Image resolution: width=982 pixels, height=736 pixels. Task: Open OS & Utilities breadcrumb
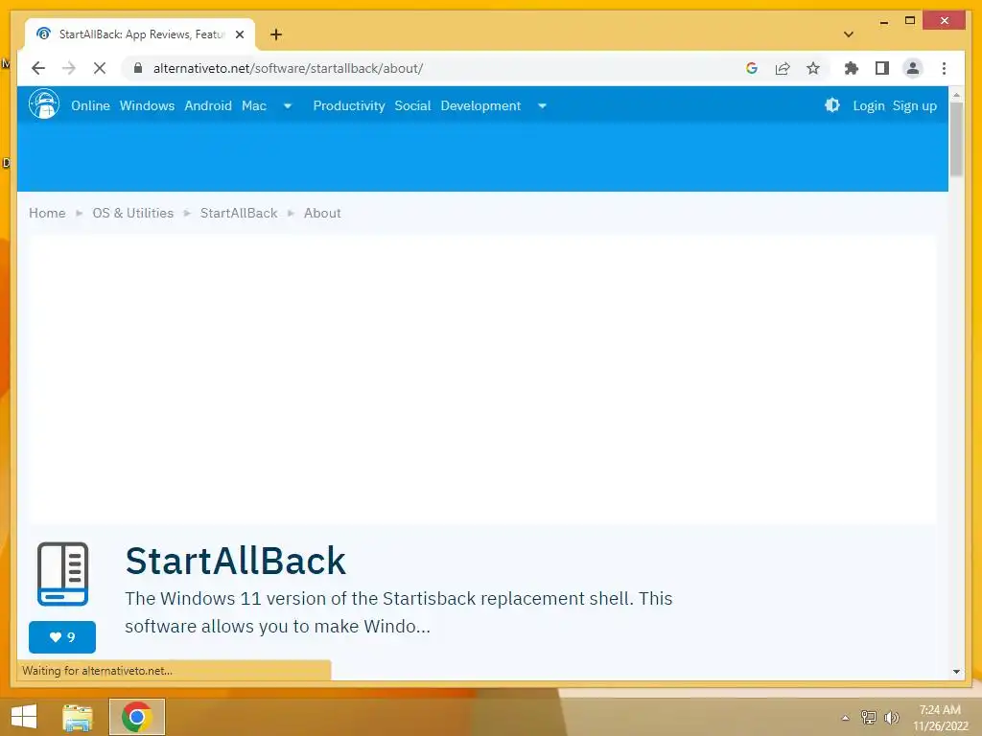click(132, 213)
